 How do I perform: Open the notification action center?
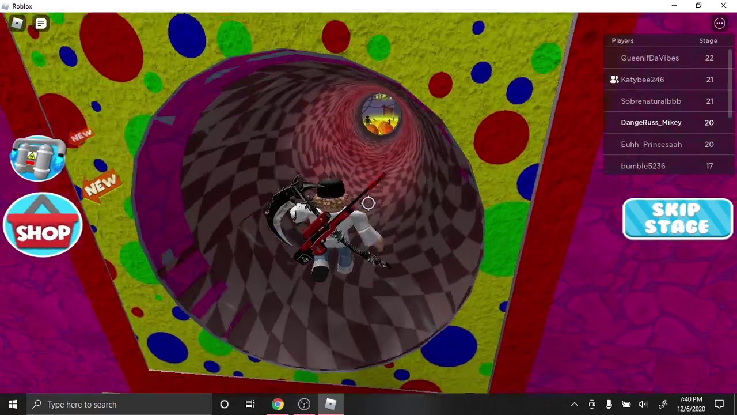(x=719, y=404)
